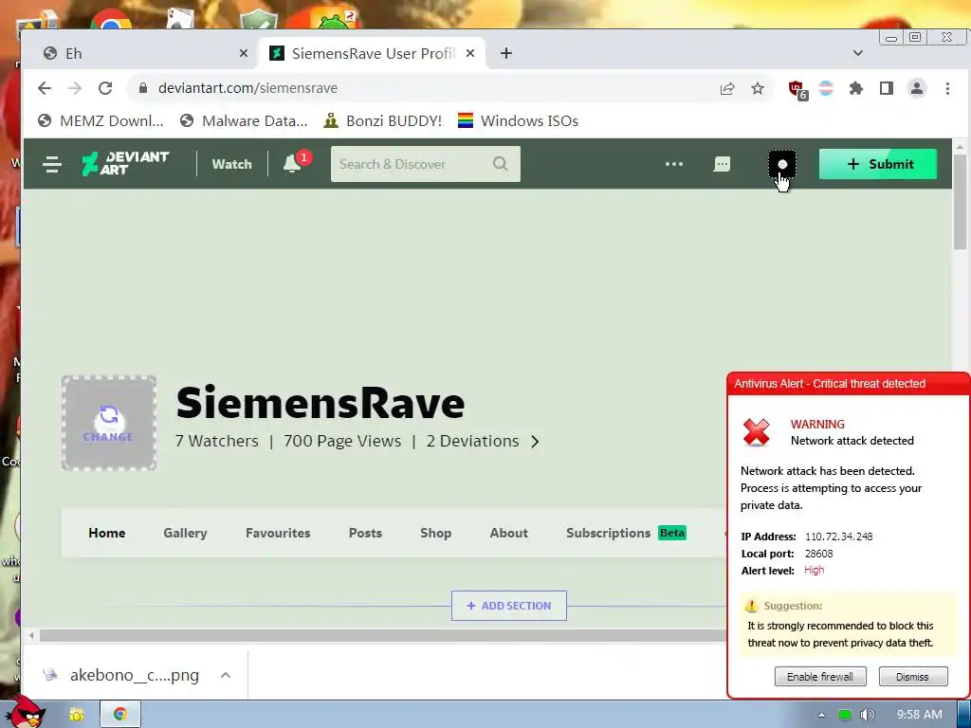Click the 9:58 AM system clock
The image size is (971, 728).
click(x=919, y=715)
